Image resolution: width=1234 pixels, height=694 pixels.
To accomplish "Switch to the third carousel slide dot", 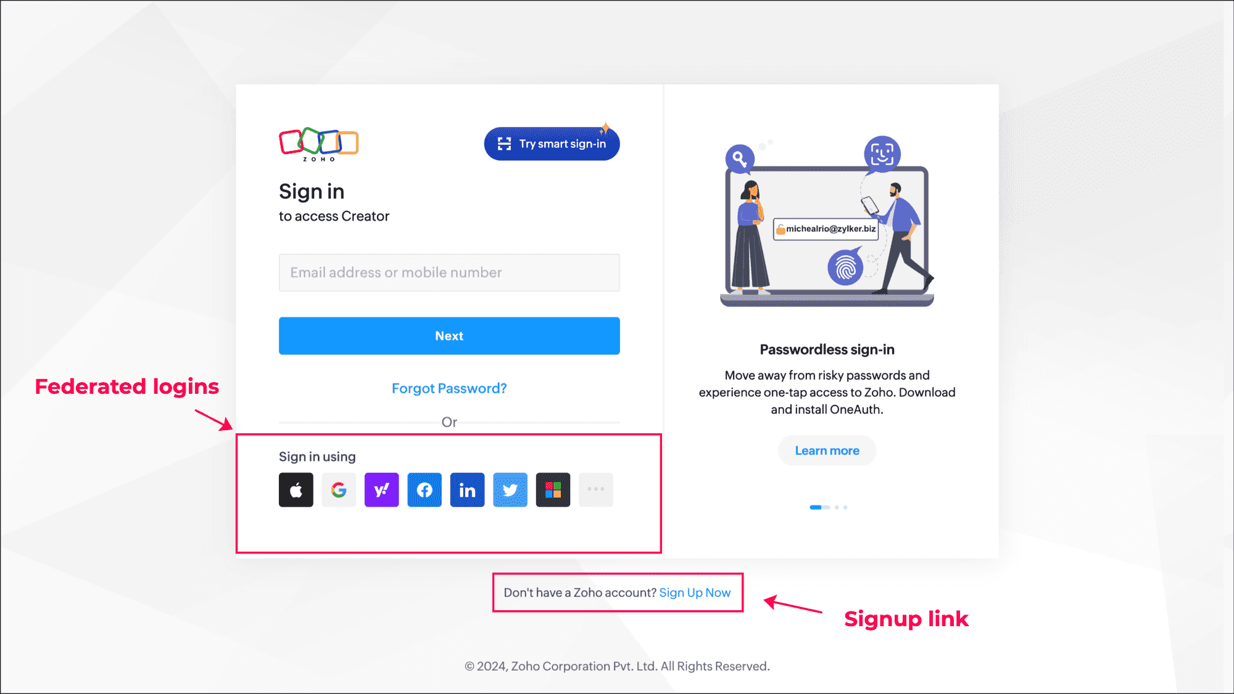I will coord(845,507).
